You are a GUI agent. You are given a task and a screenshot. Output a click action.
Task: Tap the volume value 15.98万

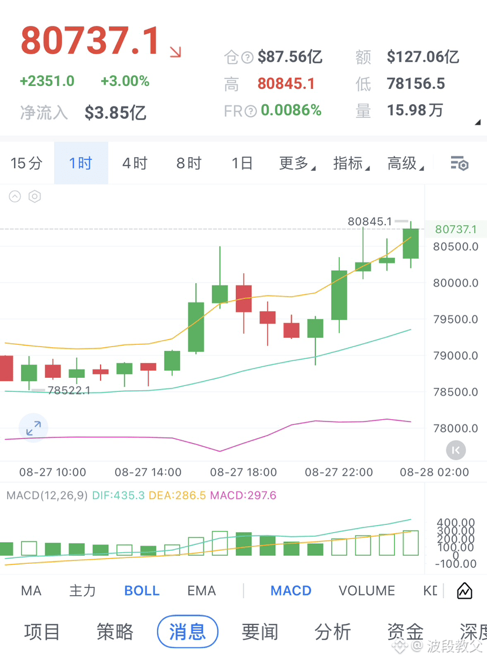pyautogui.click(x=415, y=111)
